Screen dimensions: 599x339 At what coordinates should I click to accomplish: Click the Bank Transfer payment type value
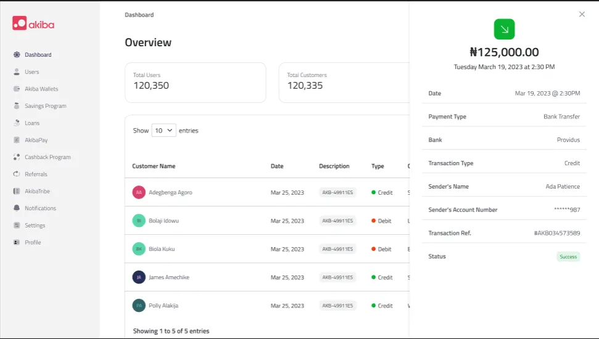pyautogui.click(x=561, y=116)
